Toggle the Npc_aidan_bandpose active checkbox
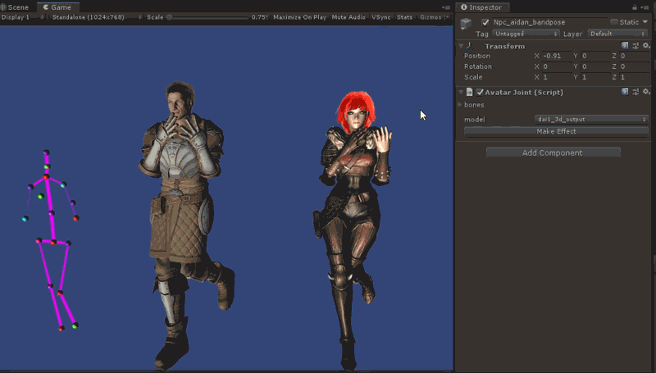 click(x=485, y=22)
